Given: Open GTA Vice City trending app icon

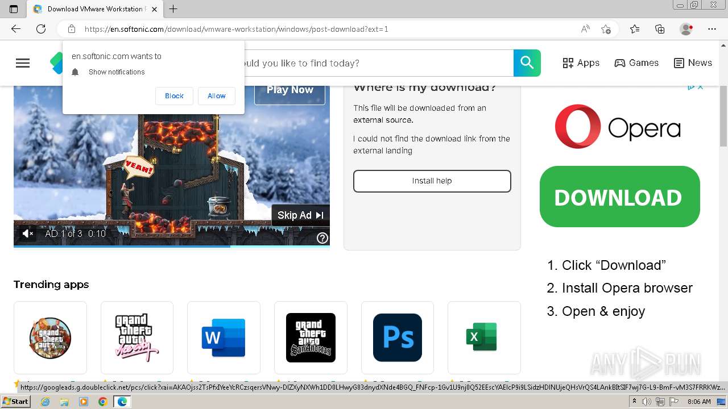Looking at the screenshot, I should coord(137,337).
